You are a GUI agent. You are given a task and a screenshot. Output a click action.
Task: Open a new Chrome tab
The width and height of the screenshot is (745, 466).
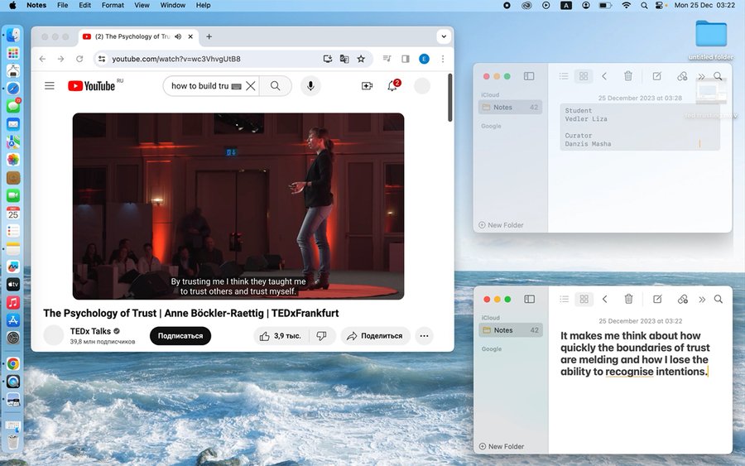point(209,36)
